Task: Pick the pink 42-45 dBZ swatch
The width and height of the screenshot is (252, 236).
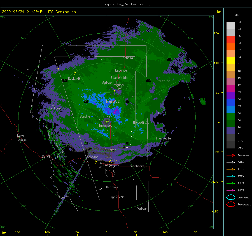Action: tap(231, 82)
